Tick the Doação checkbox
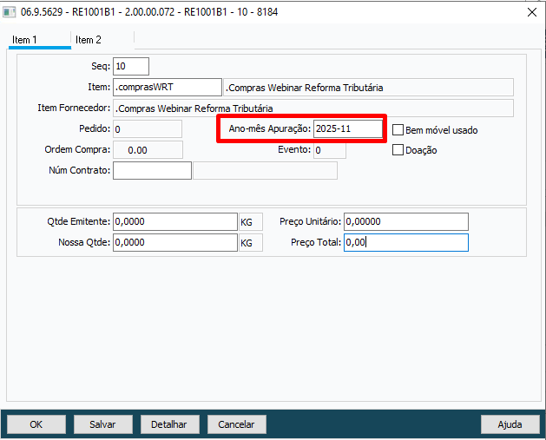The height and width of the screenshot is (440, 546). coord(398,150)
